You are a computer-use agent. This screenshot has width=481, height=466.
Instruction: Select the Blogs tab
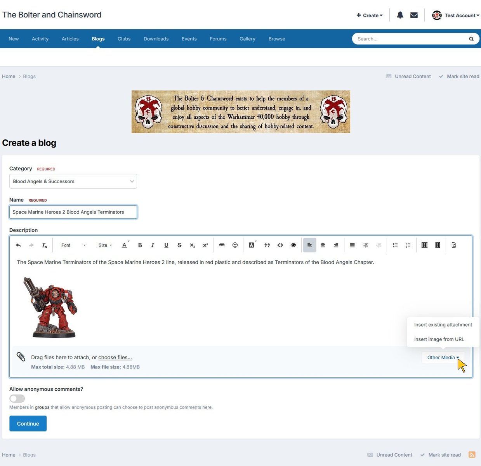[98, 39]
